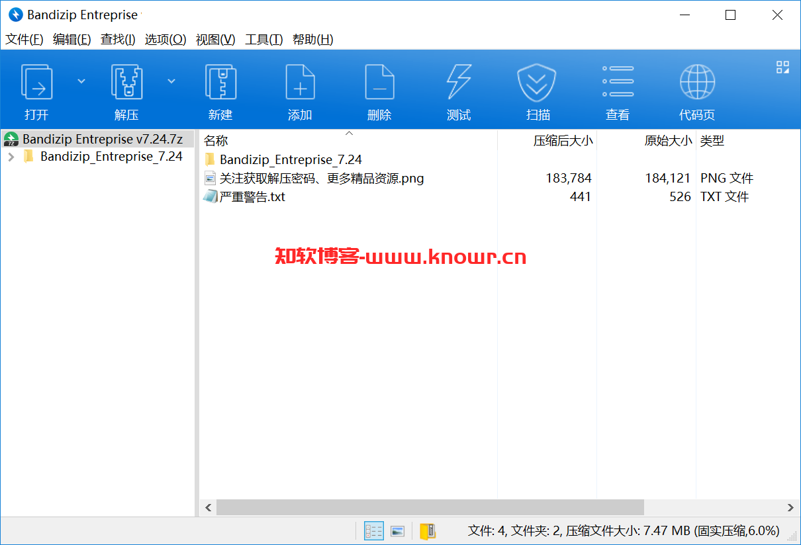Open the 视图(V) menu

pyautogui.click(x=215, y=40)
